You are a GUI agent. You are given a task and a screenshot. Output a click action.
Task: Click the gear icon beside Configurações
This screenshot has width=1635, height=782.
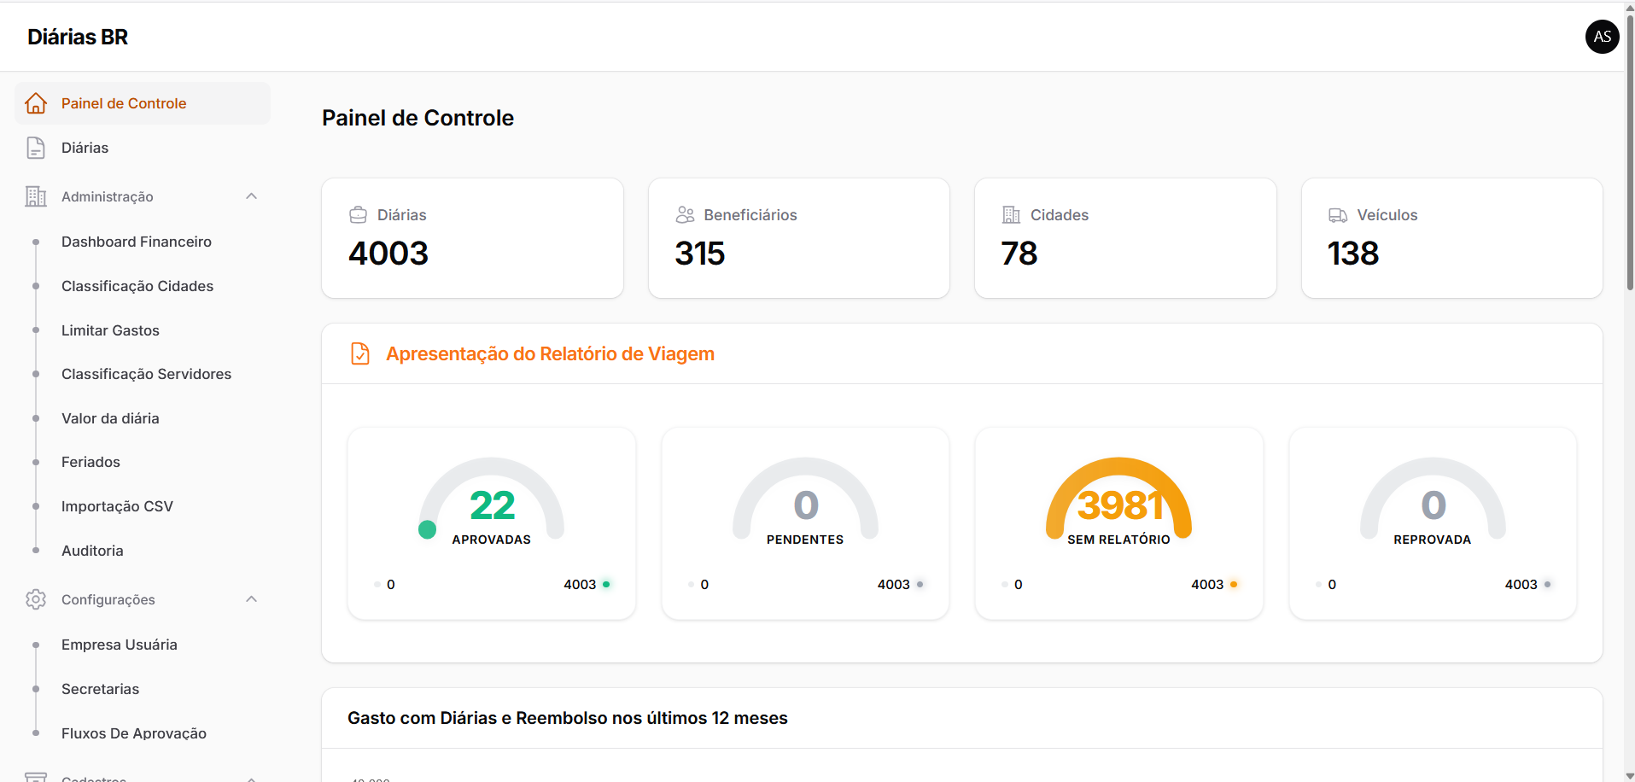(36, 599)
